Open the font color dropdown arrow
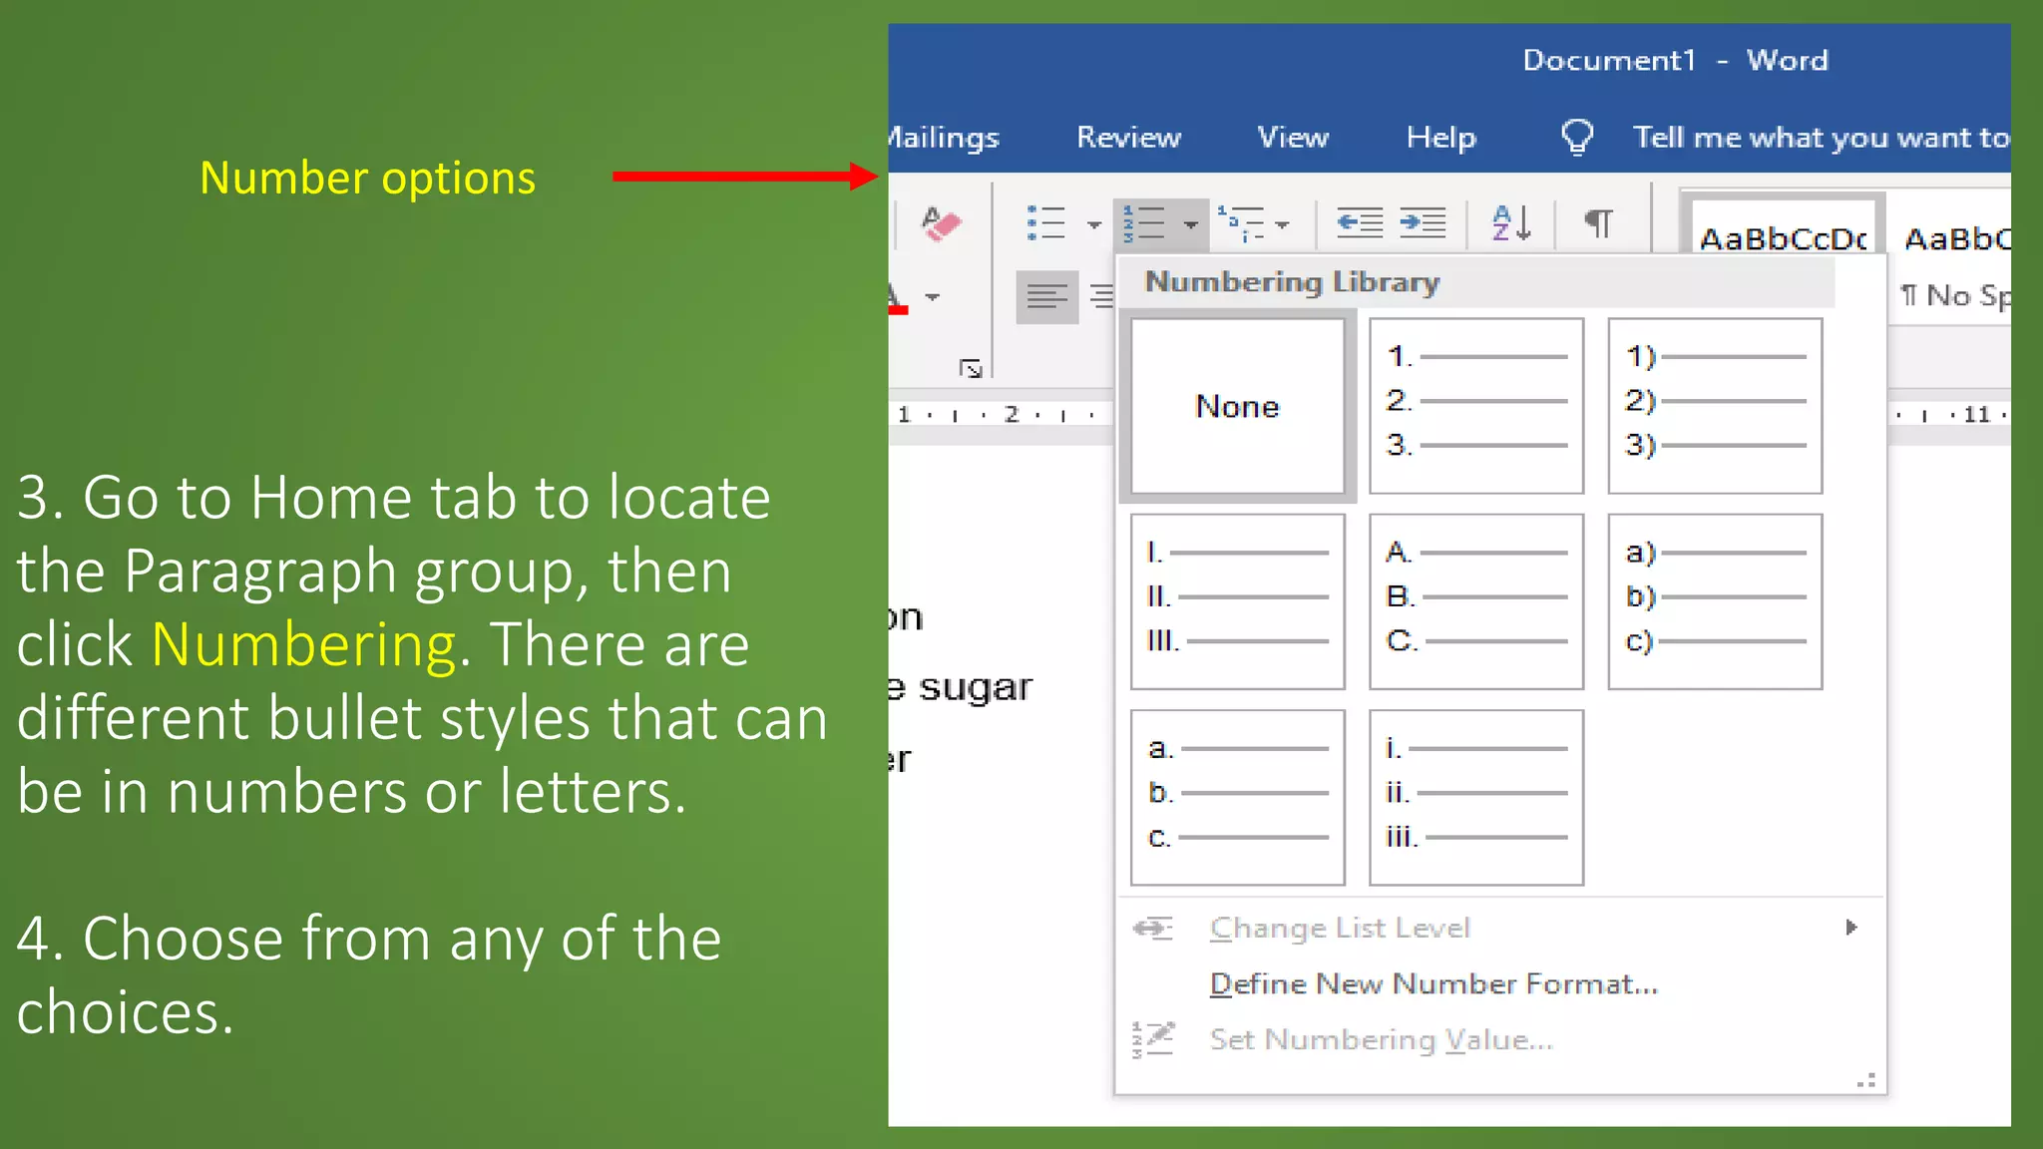Viewport: 2043px width, 1149px height. [x=933, y=297]
